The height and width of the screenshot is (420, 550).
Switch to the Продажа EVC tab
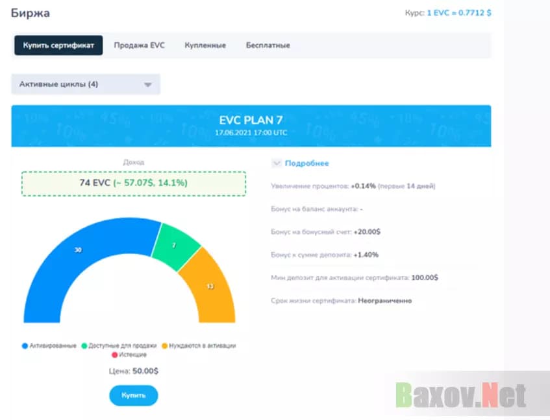click(139, 45)
